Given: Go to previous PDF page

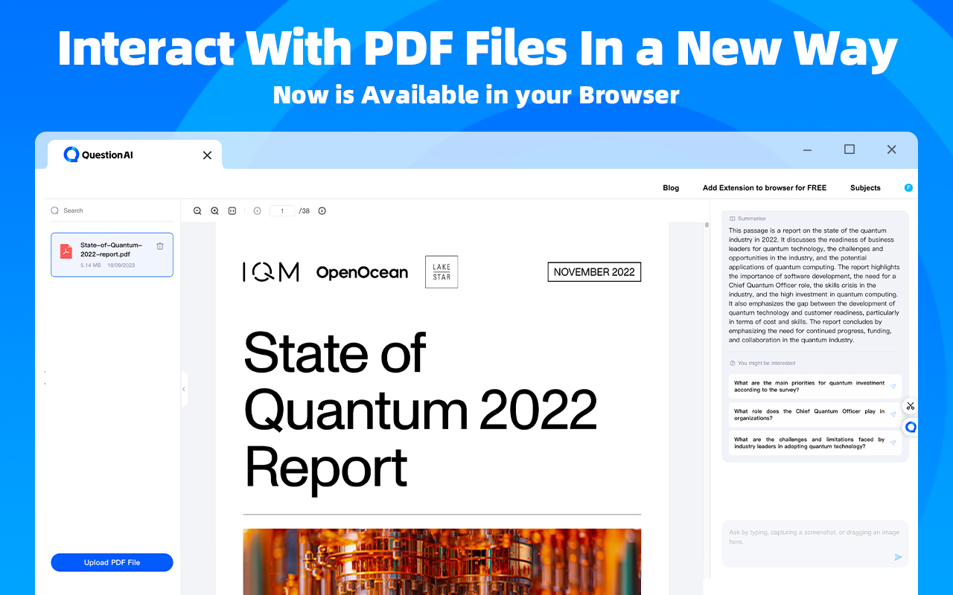Looking at the screenshot, I should (x=257, y=211).
